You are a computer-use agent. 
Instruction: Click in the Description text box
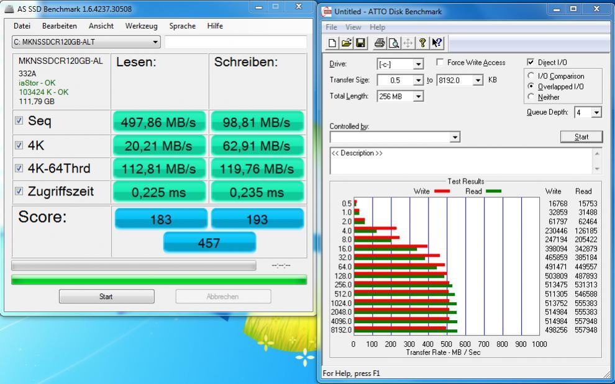(461, 161)
